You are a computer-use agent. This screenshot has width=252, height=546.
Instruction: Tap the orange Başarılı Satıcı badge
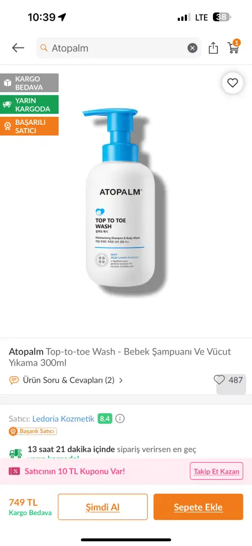click(29, 126)
